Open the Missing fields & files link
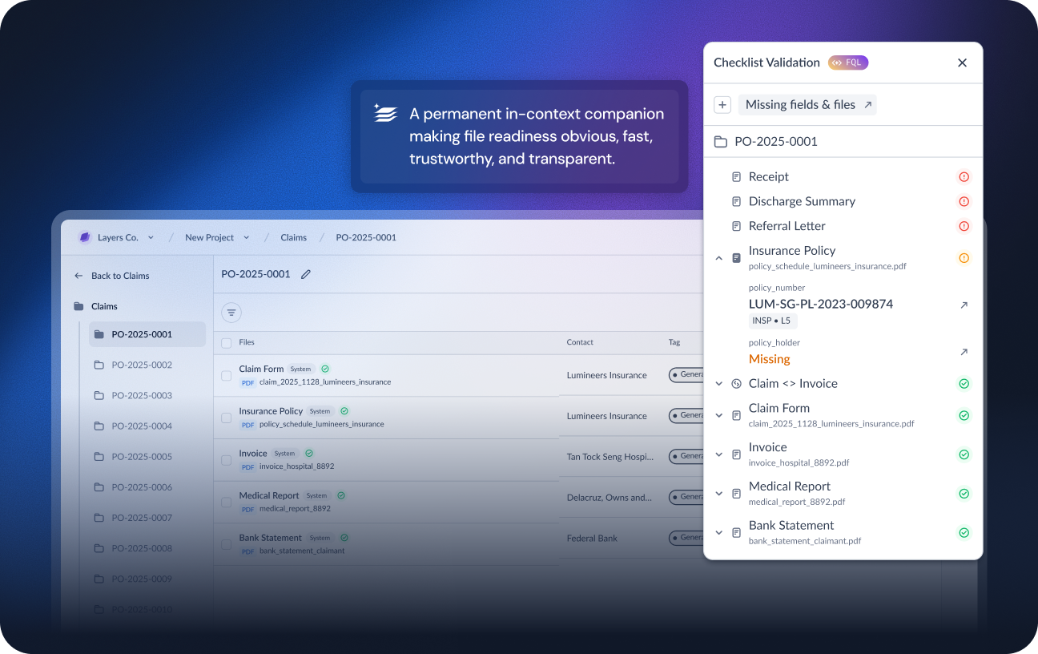This screenshot has width=1038, height=654. (807, 105)
